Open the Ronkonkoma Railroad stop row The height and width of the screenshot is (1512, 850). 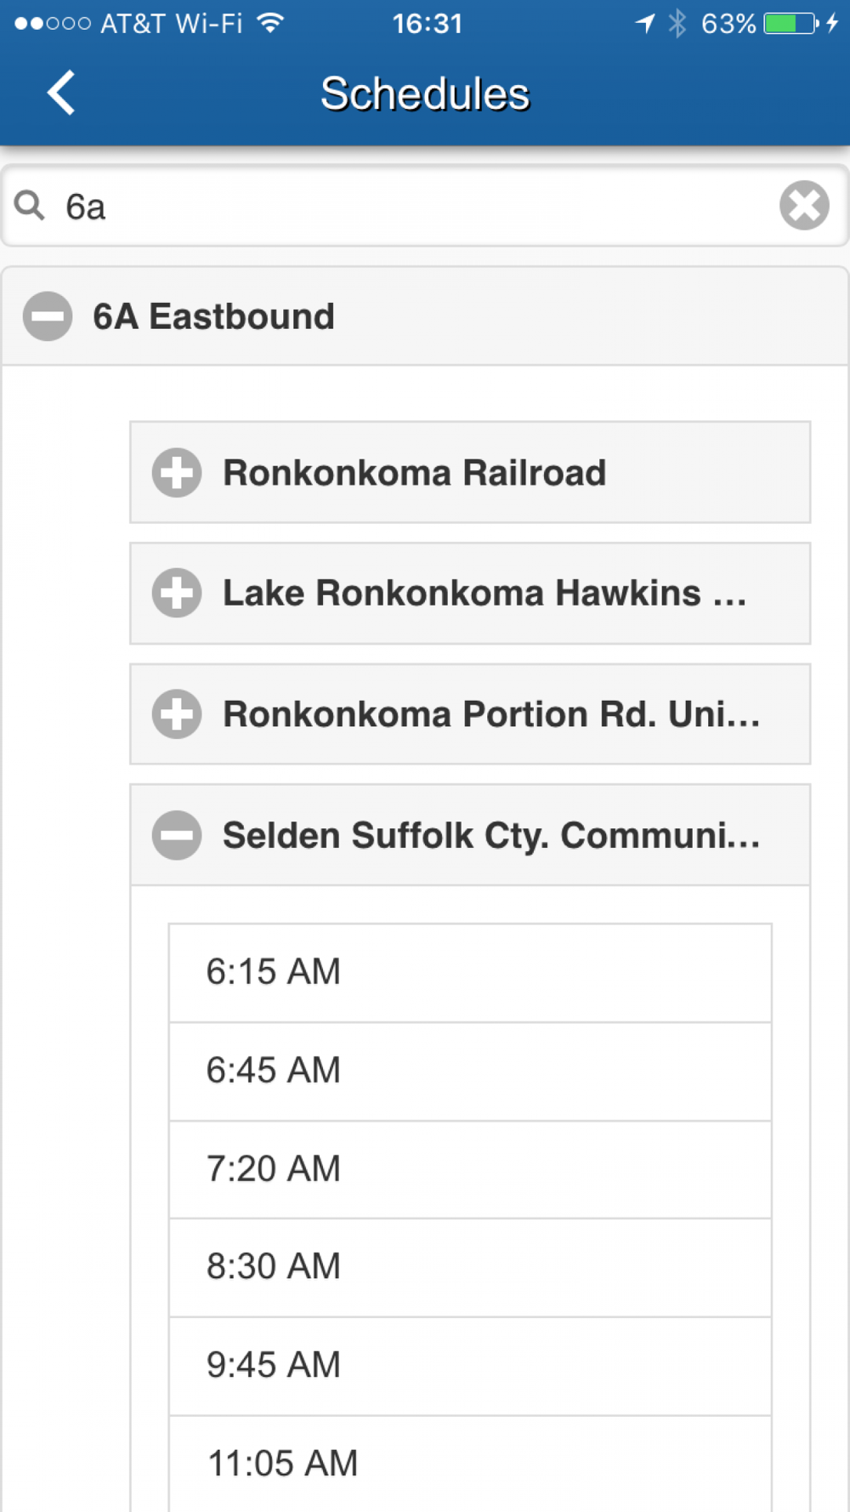(x=470, y=473)
